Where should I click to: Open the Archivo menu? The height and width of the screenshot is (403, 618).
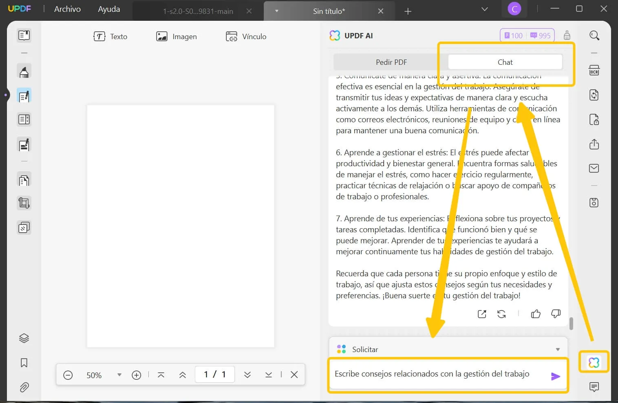point(67,9)
